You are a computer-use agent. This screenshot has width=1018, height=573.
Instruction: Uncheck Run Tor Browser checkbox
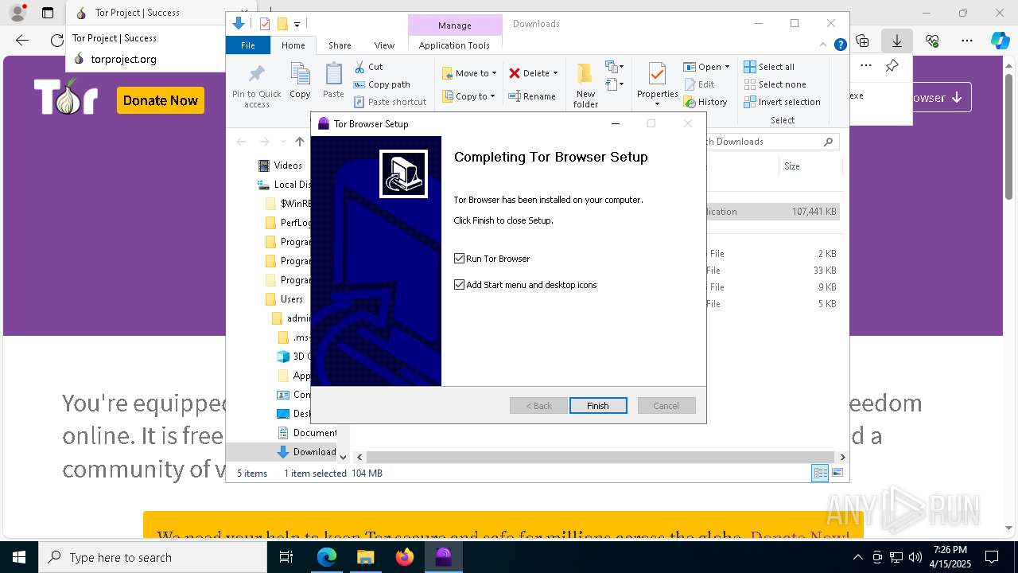click(459, 259)
